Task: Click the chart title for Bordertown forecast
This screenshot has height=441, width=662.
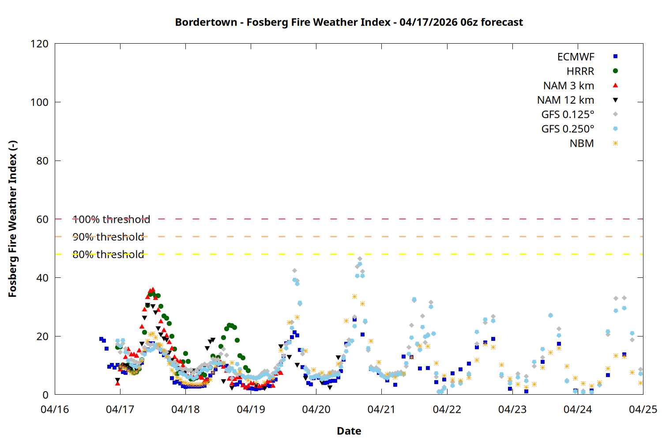Action: pyautogui.click(x=349, y=22)
